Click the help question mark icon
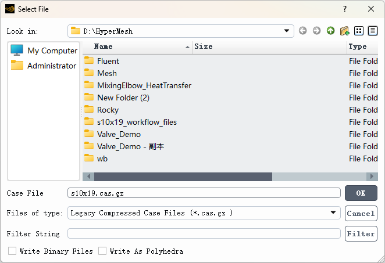Screen dimensions: 385x263 pyautogui.click(x=345, y=9)
